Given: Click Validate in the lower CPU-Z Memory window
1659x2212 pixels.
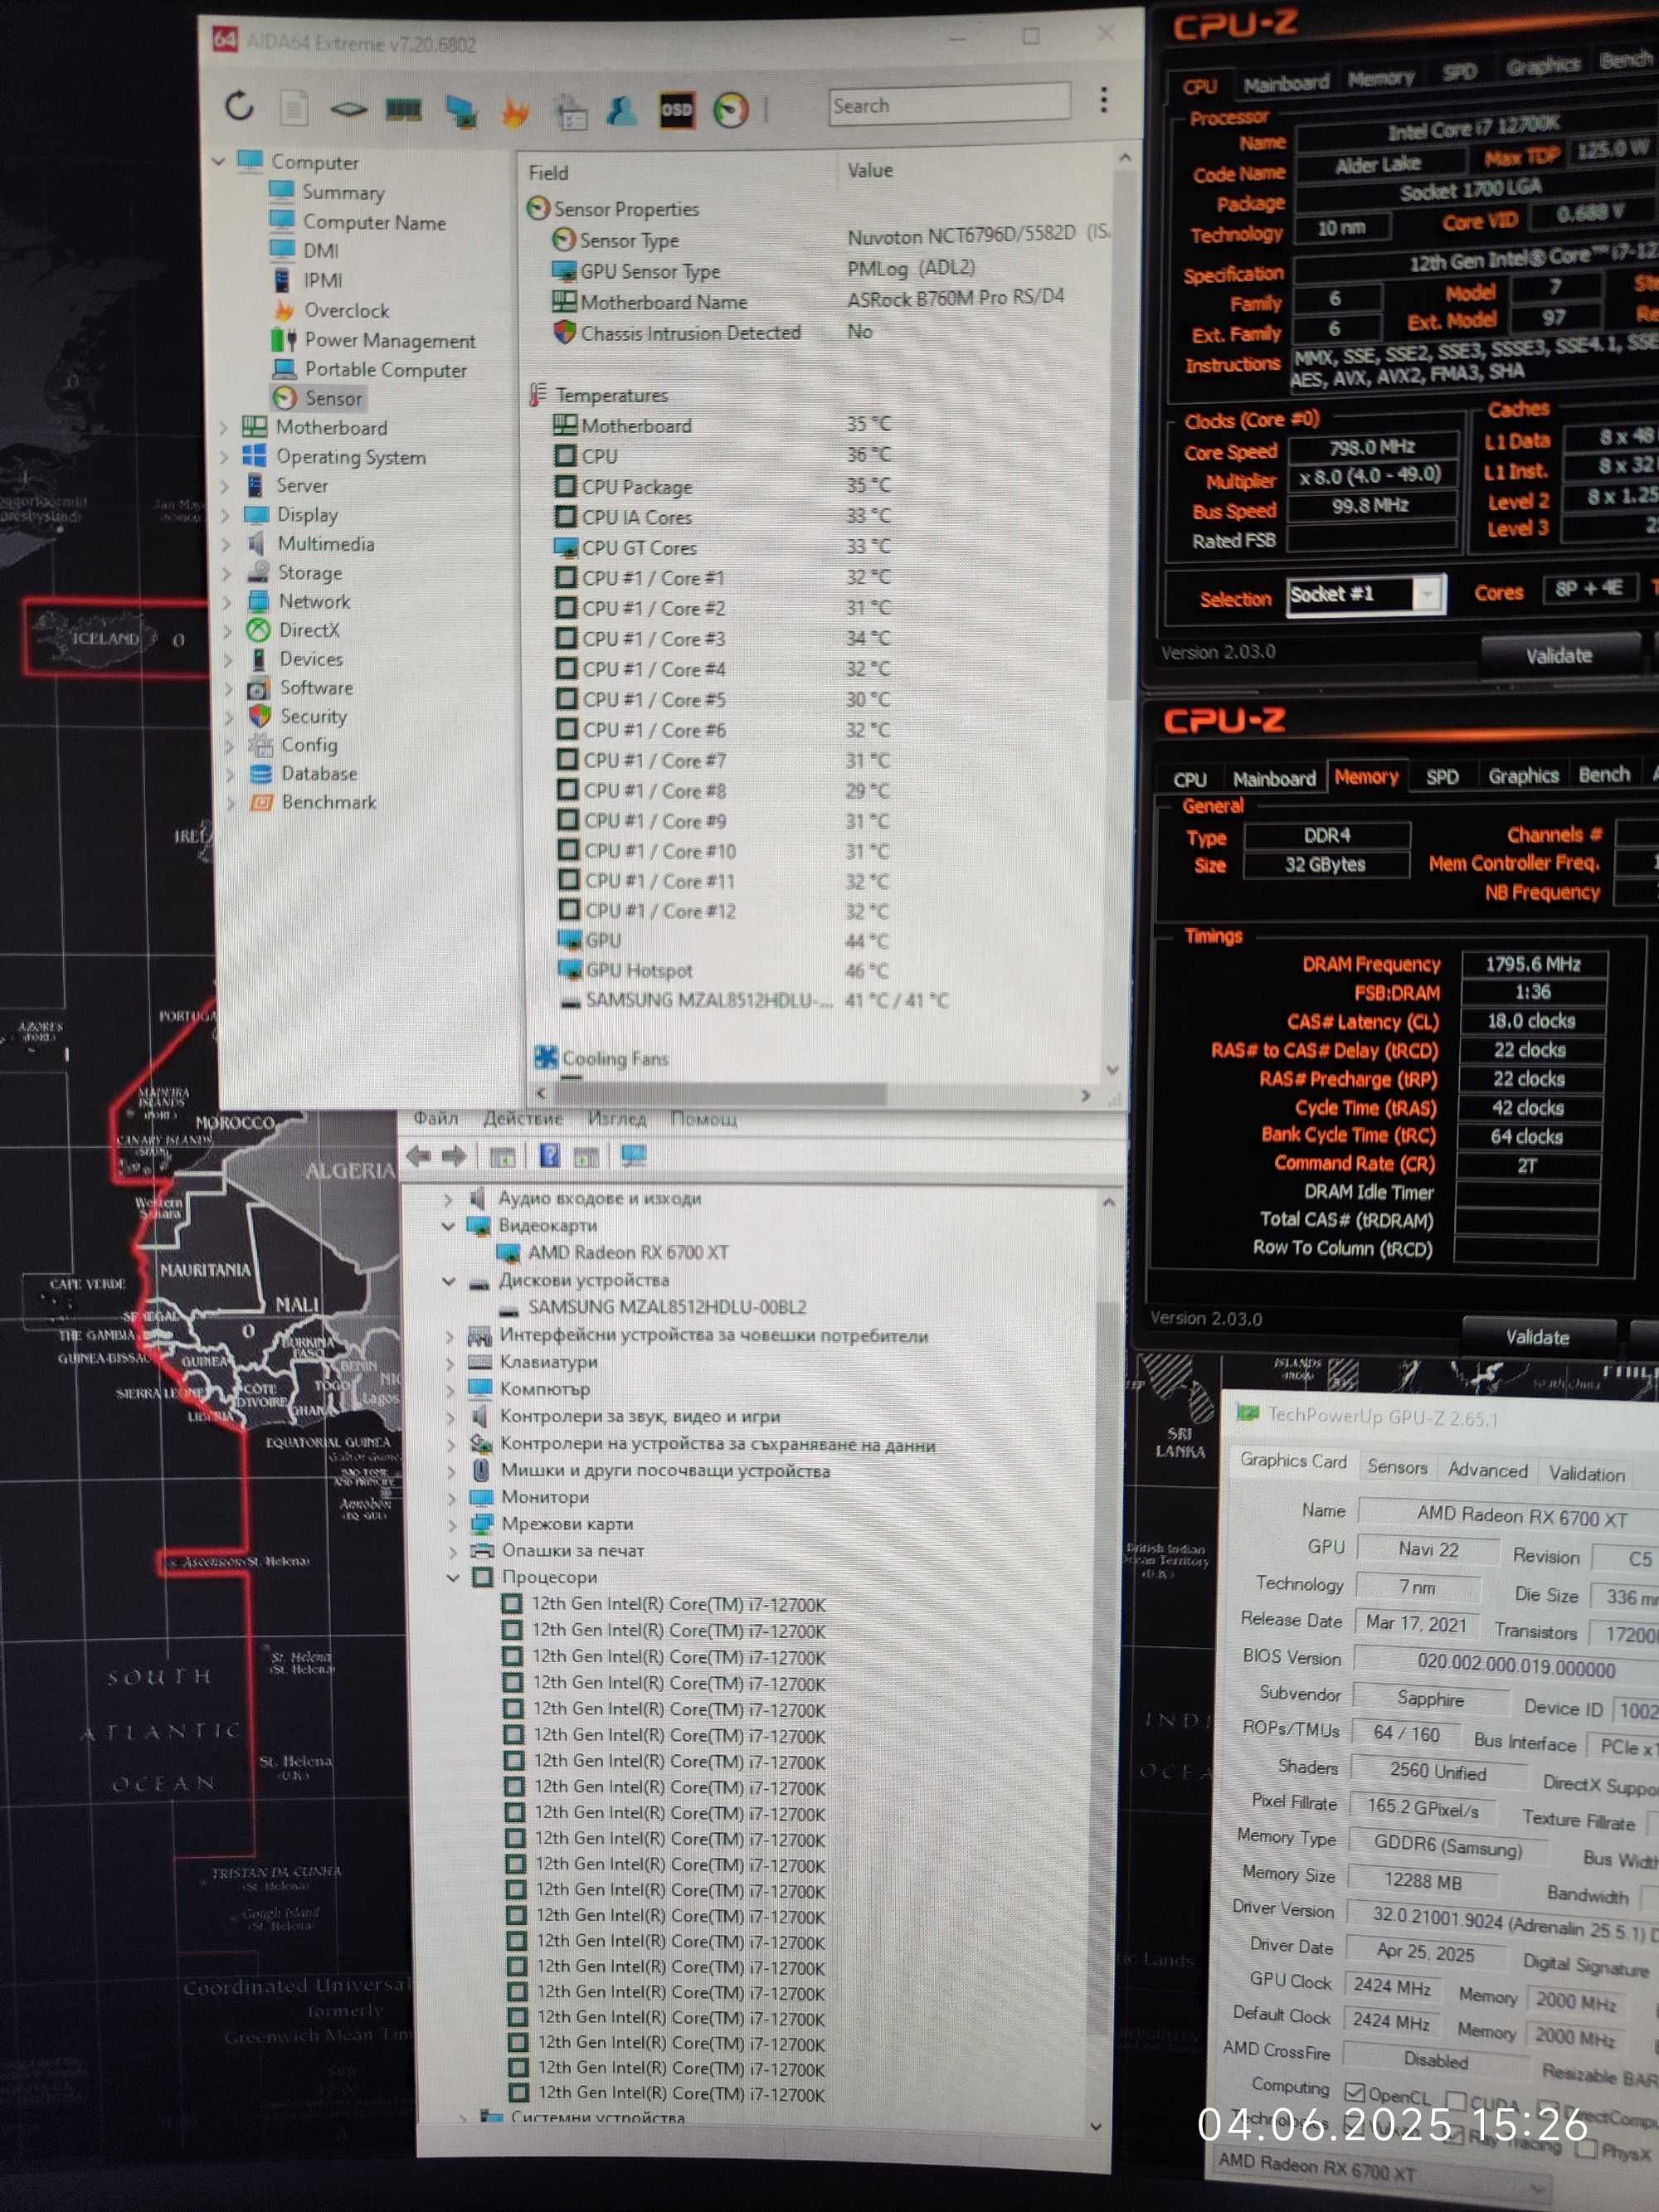Looking at the screenshot, I should (x=1538, y=1337).
